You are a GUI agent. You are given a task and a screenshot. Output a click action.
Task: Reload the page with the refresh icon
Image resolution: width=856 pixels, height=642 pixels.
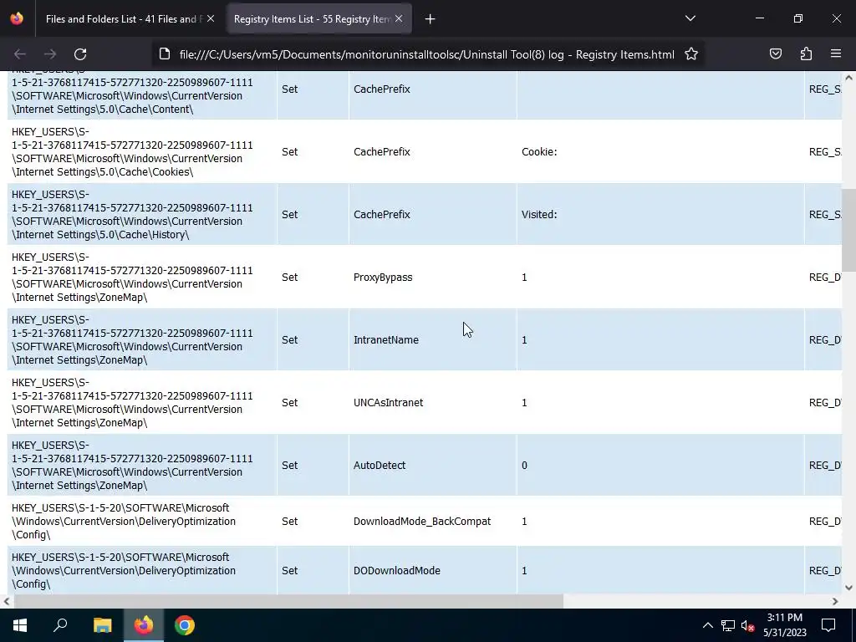tap(80, 54)
